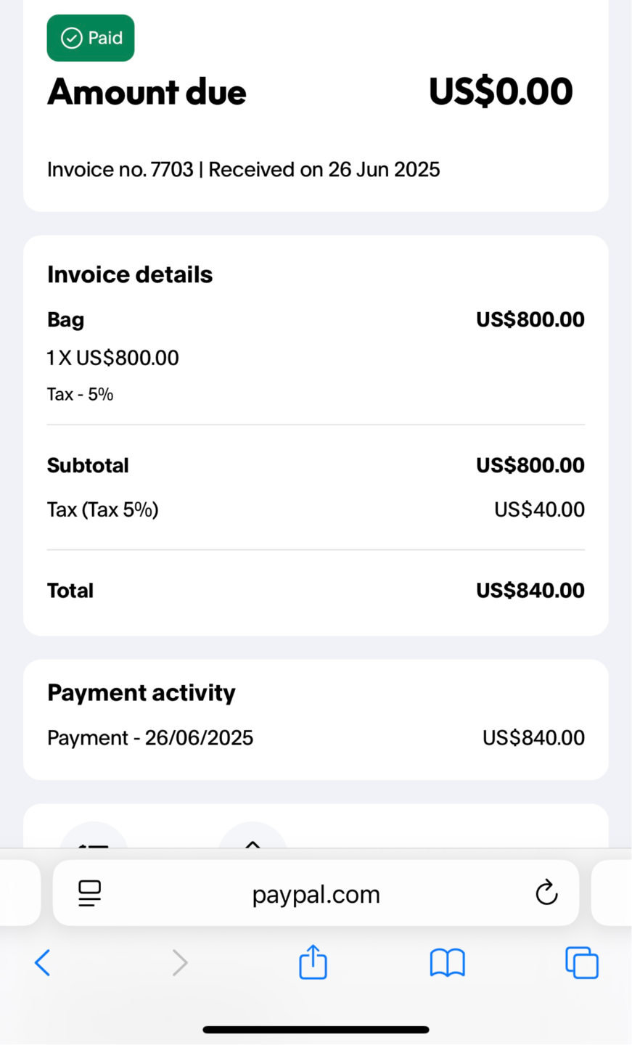Tap the Safari back arrow
Image resolution: width=632 pixels, height=1045 pixels.
(43, 963)
